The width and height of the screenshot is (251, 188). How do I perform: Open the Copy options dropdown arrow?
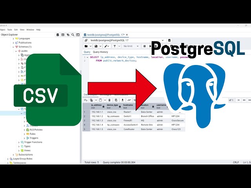coord(96,100)
